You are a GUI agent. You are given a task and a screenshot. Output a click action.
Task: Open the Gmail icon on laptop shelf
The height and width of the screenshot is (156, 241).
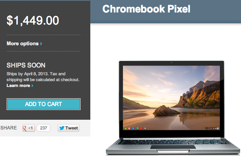click(129, 128)
